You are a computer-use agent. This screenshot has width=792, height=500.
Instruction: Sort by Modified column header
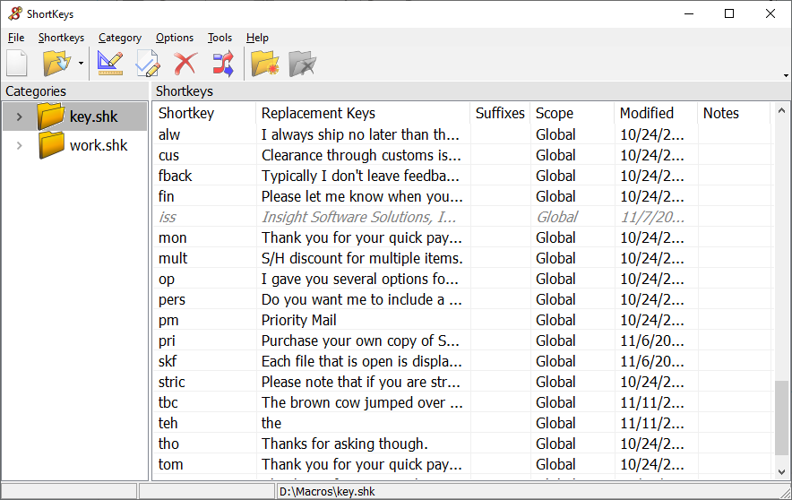[656, 113]
